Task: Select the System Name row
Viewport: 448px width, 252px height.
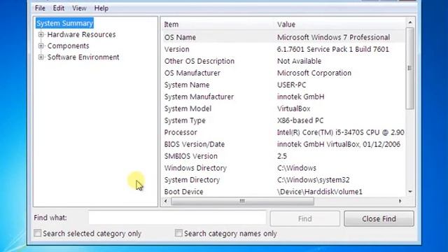Action: coord(283,85)
